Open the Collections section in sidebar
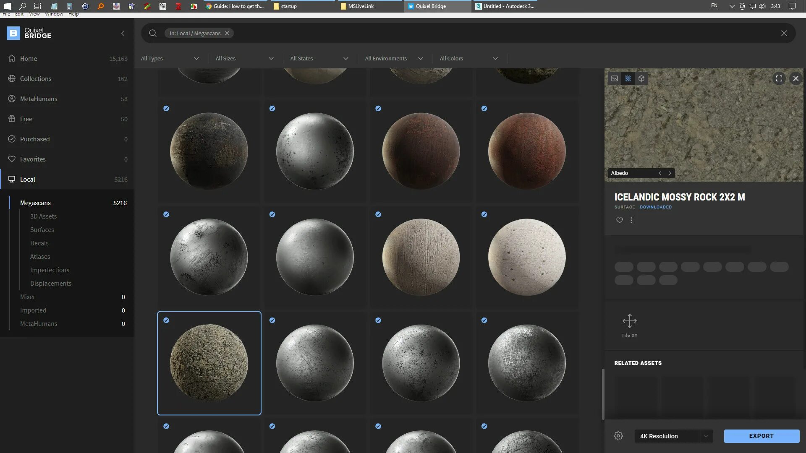Viewport: 806px width, 453px height. tap(36, 78)
